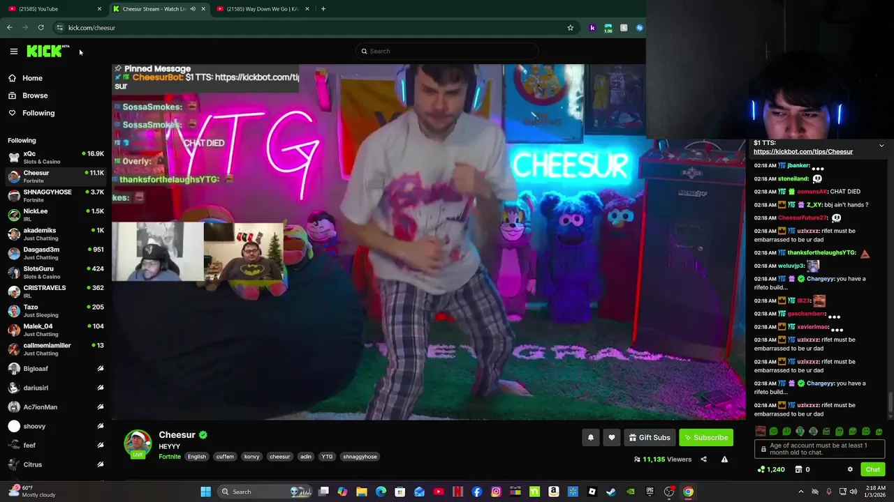Toggle stream notifications bell
Viewport: 894px width, 502px height.
(591, 437)
